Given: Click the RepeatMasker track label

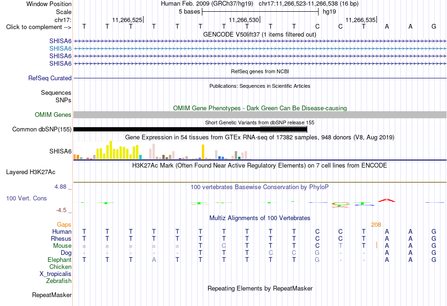Looking at the screenshot, I should click(x=52, y=295).
